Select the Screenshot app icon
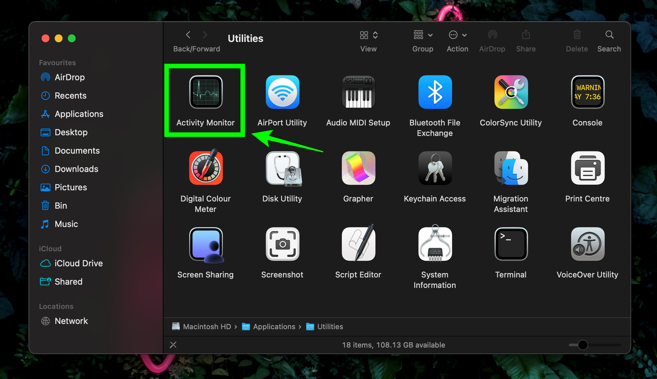This screenshot has width=657, height=379. [282, 244]
